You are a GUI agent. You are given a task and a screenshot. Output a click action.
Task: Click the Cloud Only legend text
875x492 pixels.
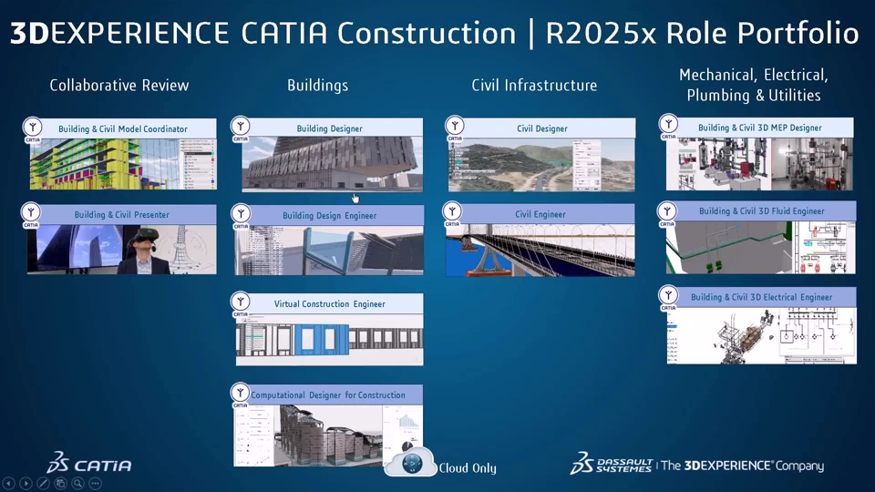(468, 468)
